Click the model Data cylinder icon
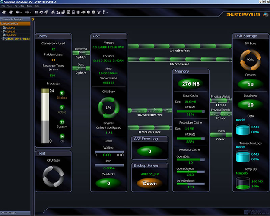Screen dimensions: 270x216 [243, 129]
